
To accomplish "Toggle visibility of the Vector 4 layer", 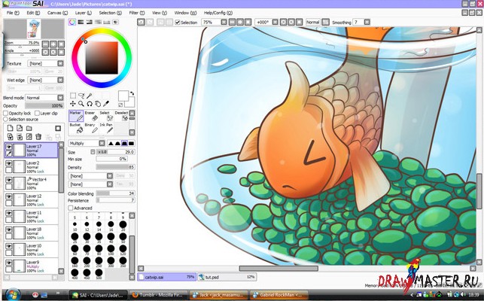I will (x=9, y=180).
